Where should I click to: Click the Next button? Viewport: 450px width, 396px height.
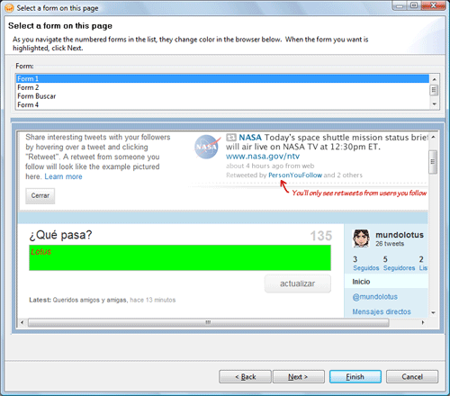(x=298, y=377)
